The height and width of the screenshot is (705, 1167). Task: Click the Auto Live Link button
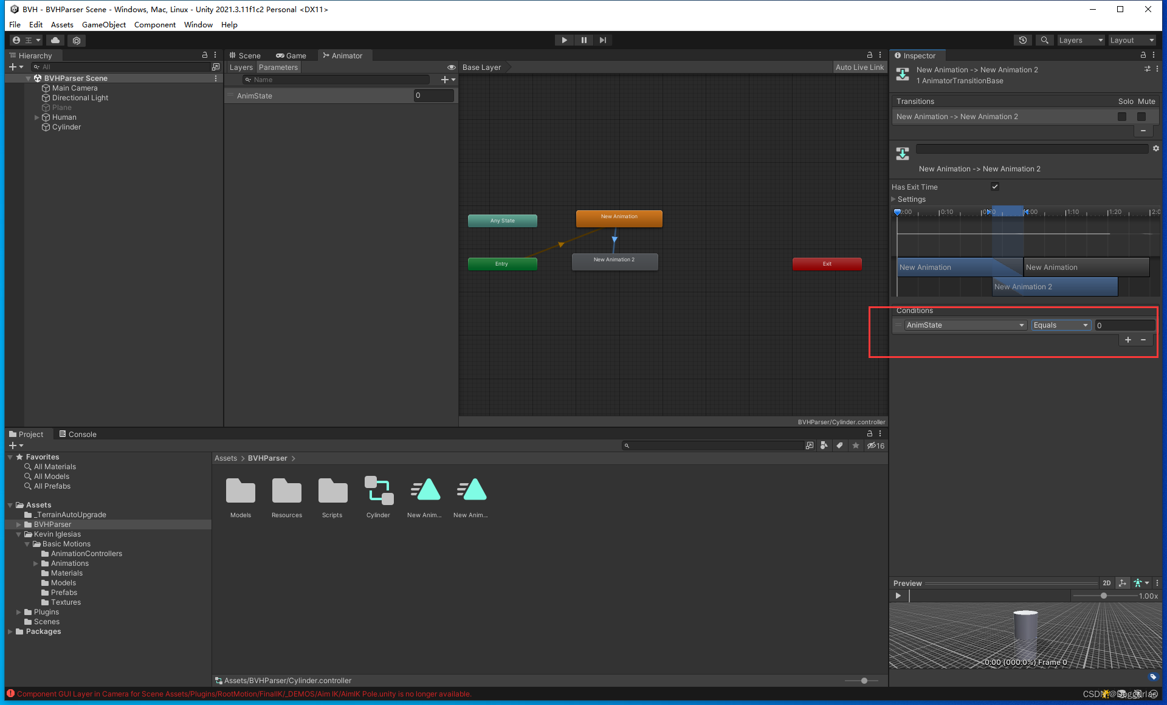click(x=859, y=67)
